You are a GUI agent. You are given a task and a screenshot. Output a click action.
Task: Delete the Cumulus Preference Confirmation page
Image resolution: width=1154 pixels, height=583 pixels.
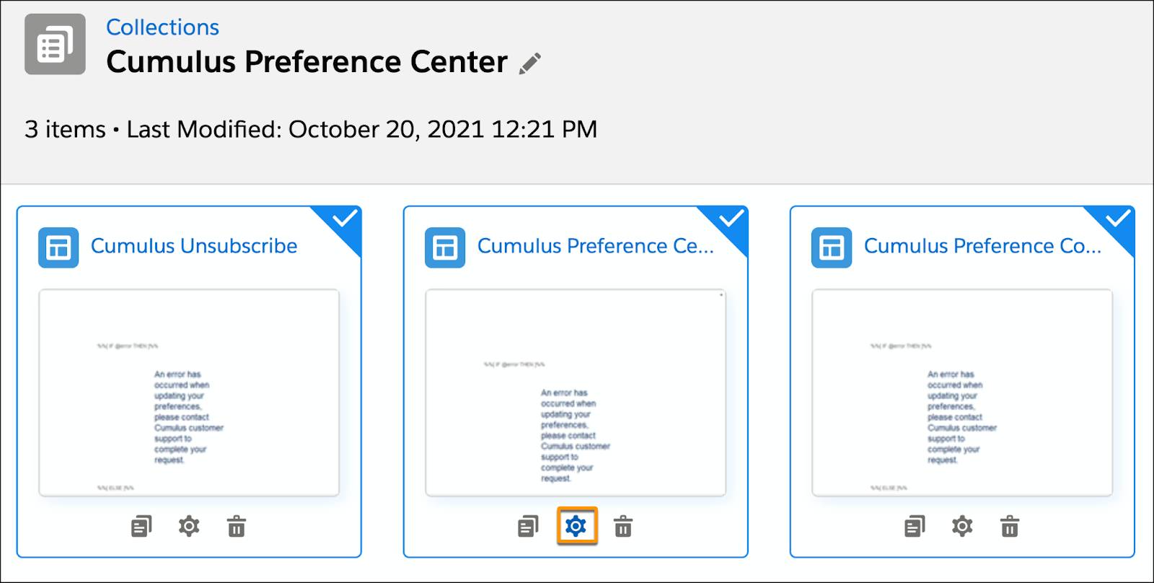[x=1010, y=527]
